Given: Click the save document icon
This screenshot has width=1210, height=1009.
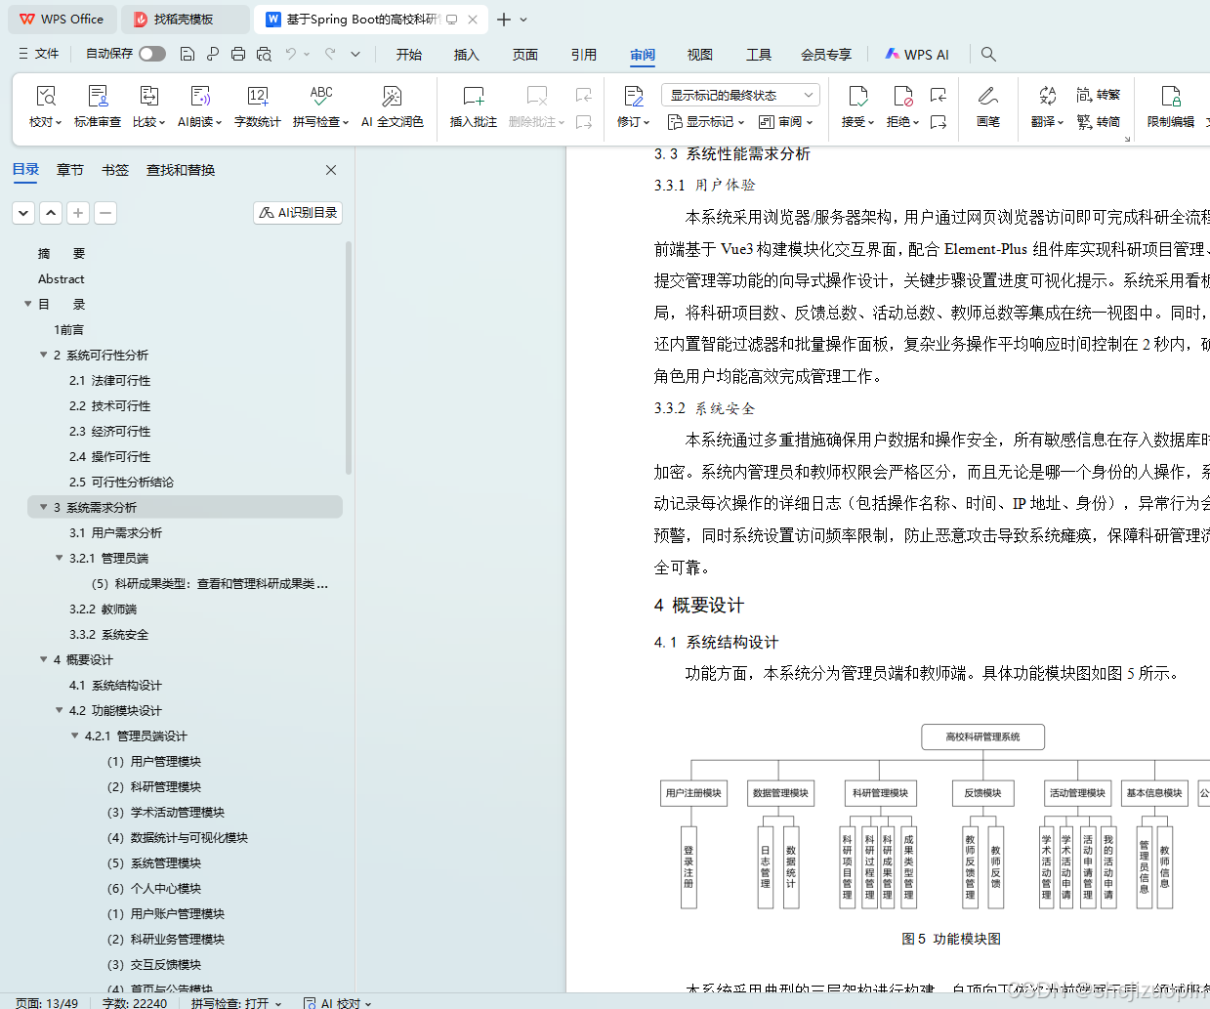Looking at the screenshot, I should [188, 54].
